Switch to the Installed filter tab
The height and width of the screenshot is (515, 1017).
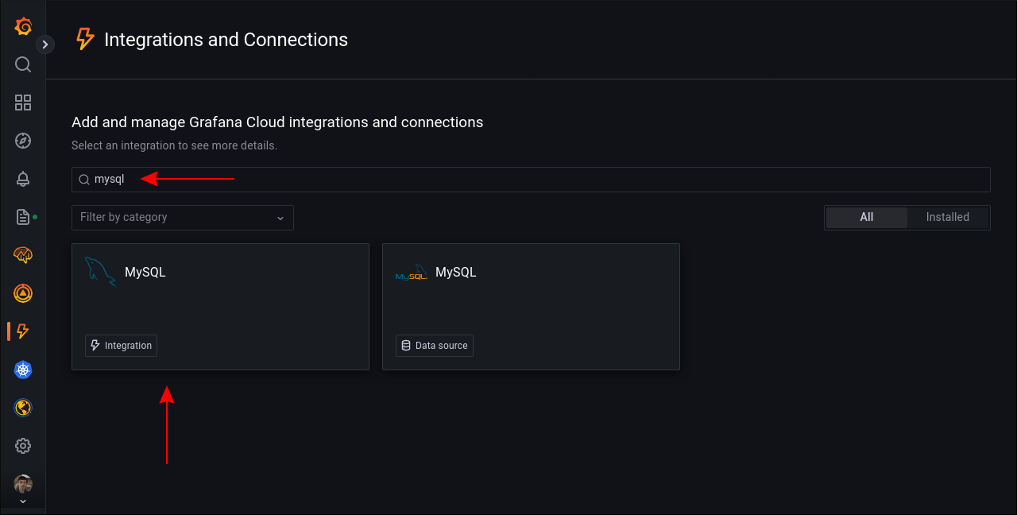coord(947,217)
